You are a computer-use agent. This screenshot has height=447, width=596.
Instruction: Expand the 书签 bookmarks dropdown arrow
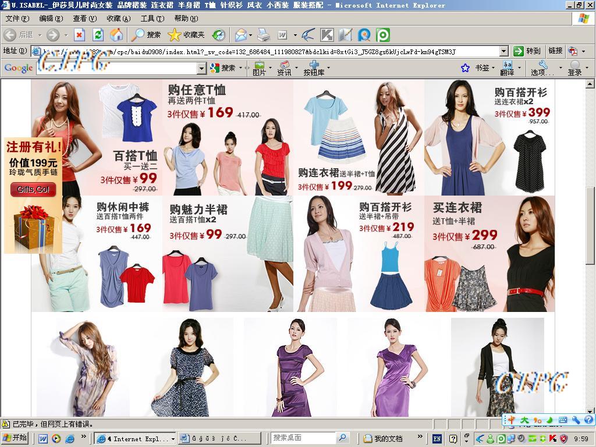pos(494,68)
